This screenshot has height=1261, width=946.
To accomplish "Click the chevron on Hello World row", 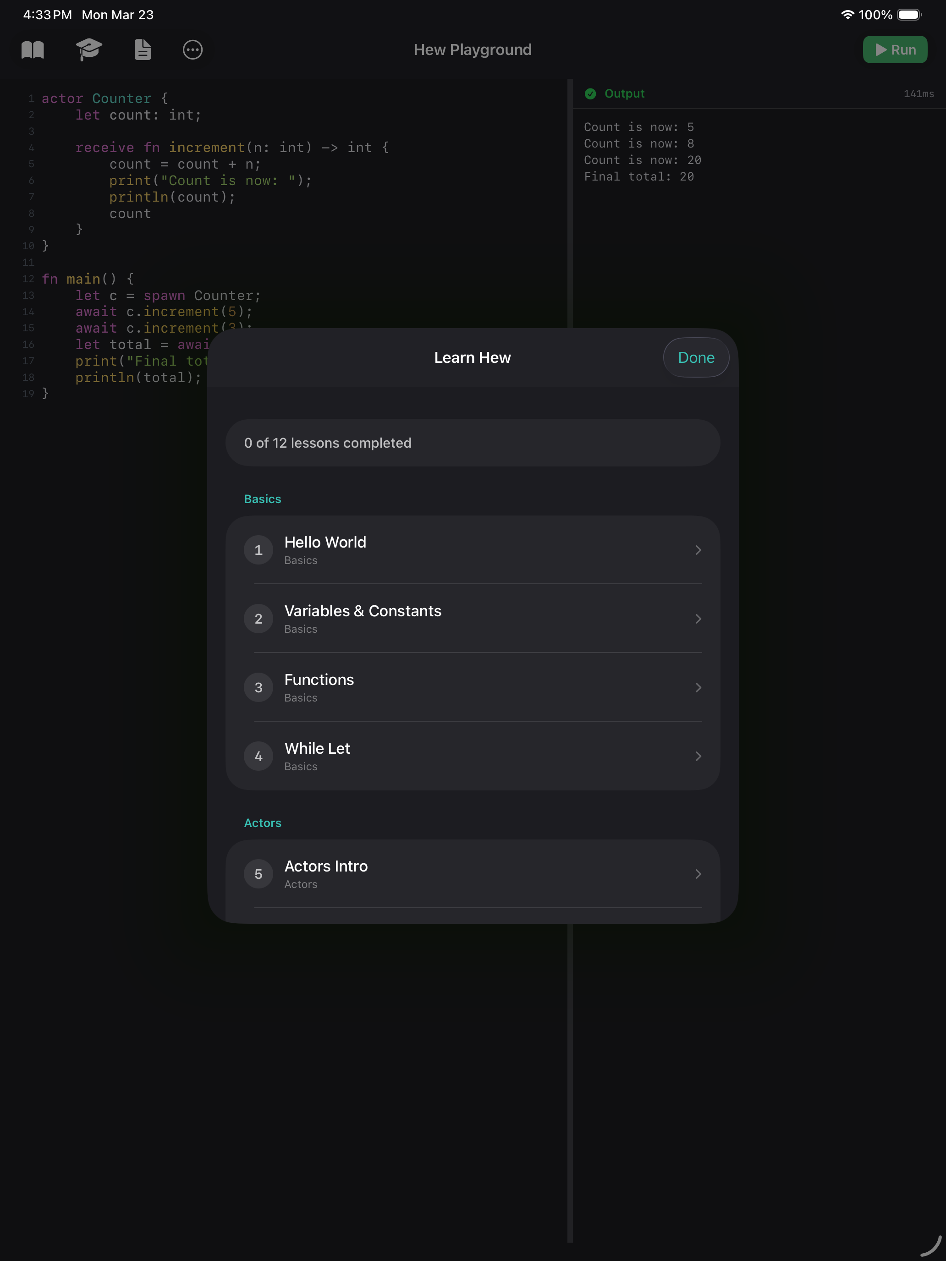I will point(698,550).
